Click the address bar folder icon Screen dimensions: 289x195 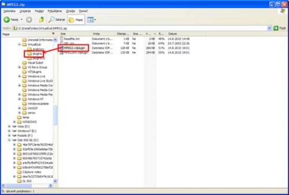[16, 28]
